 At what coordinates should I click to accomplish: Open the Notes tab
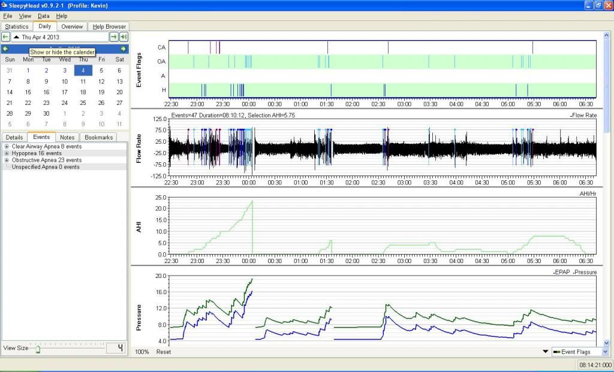(x=67, y=137)
